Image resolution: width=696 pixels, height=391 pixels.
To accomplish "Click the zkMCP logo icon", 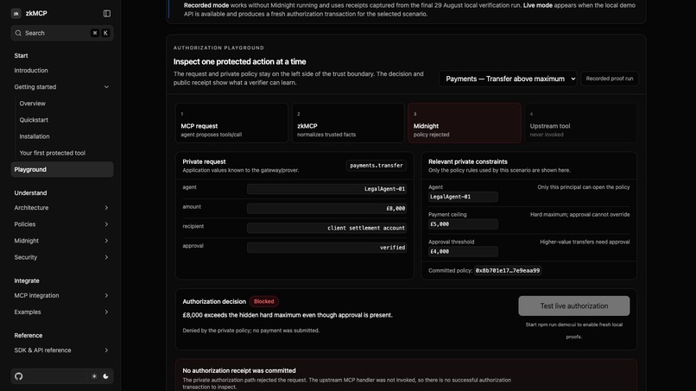I will (16, 13).
